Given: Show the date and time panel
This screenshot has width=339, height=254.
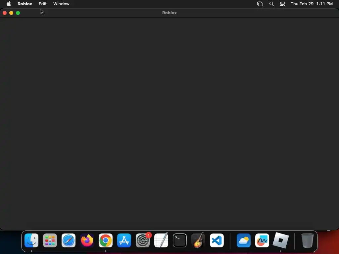Looking at the screenshot, I should [x=312, y=4].
